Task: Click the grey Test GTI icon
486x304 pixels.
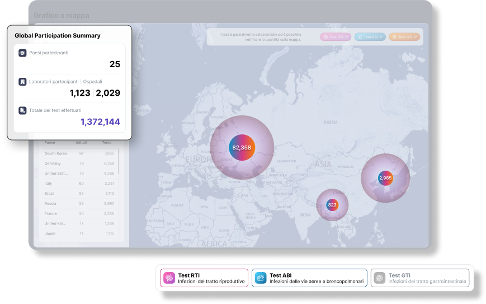Action: click(x=379, y=278)
